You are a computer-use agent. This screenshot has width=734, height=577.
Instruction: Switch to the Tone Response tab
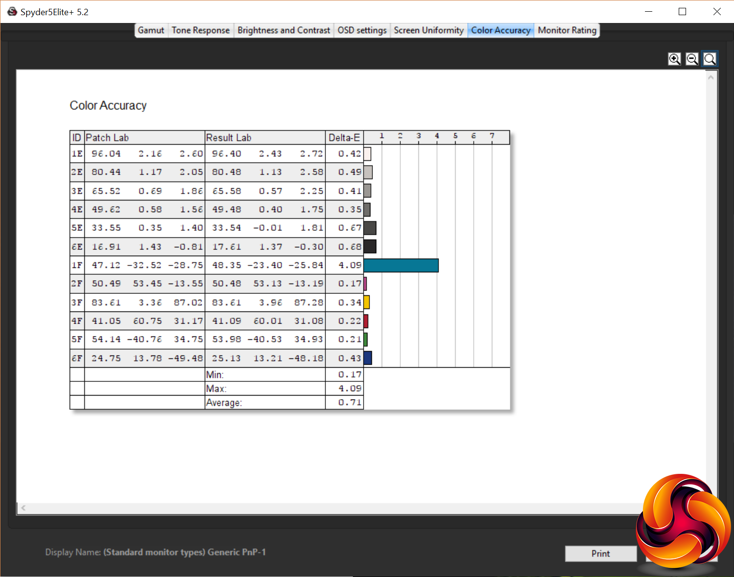pos(201,30)
